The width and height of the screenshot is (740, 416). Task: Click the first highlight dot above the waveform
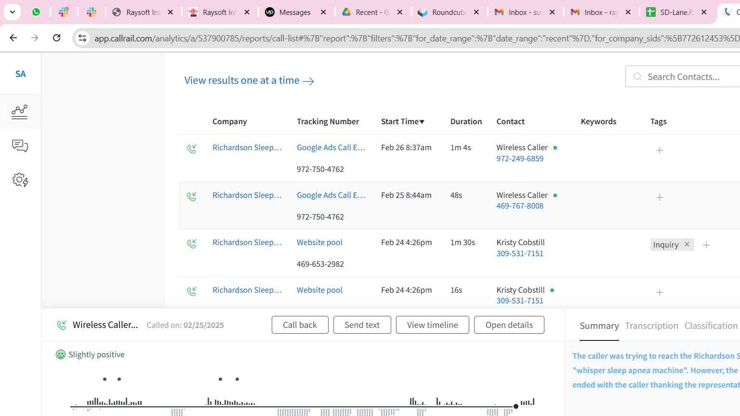(x=105, y=379)
